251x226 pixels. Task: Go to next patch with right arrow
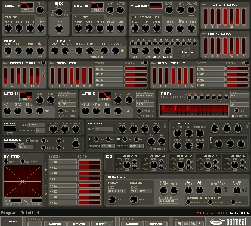(x=38, y=224)
